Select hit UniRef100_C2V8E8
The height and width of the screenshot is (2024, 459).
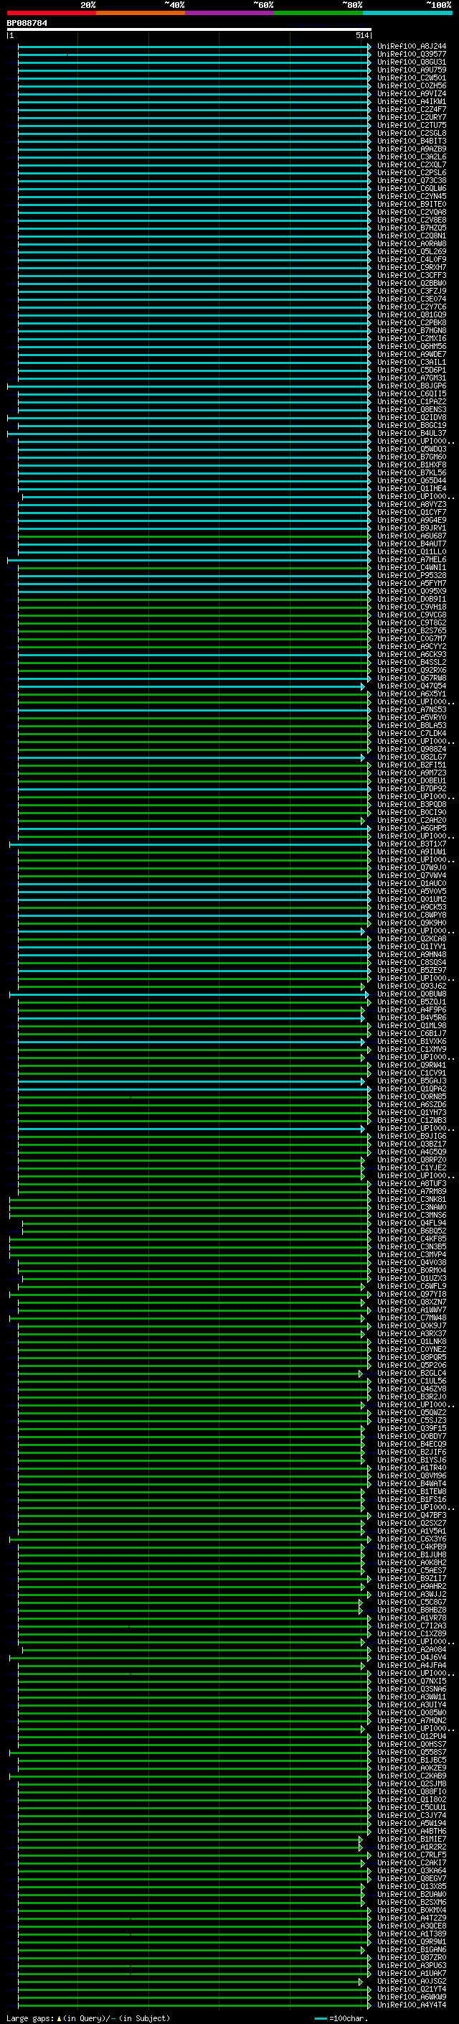tap(412, 220)
